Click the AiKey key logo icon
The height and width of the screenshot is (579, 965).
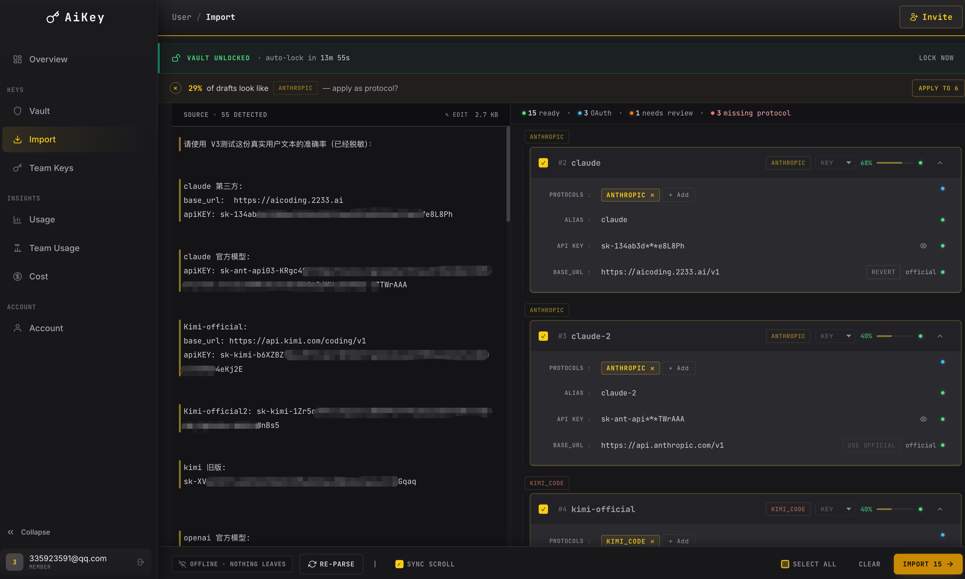(x=53, y=17)
